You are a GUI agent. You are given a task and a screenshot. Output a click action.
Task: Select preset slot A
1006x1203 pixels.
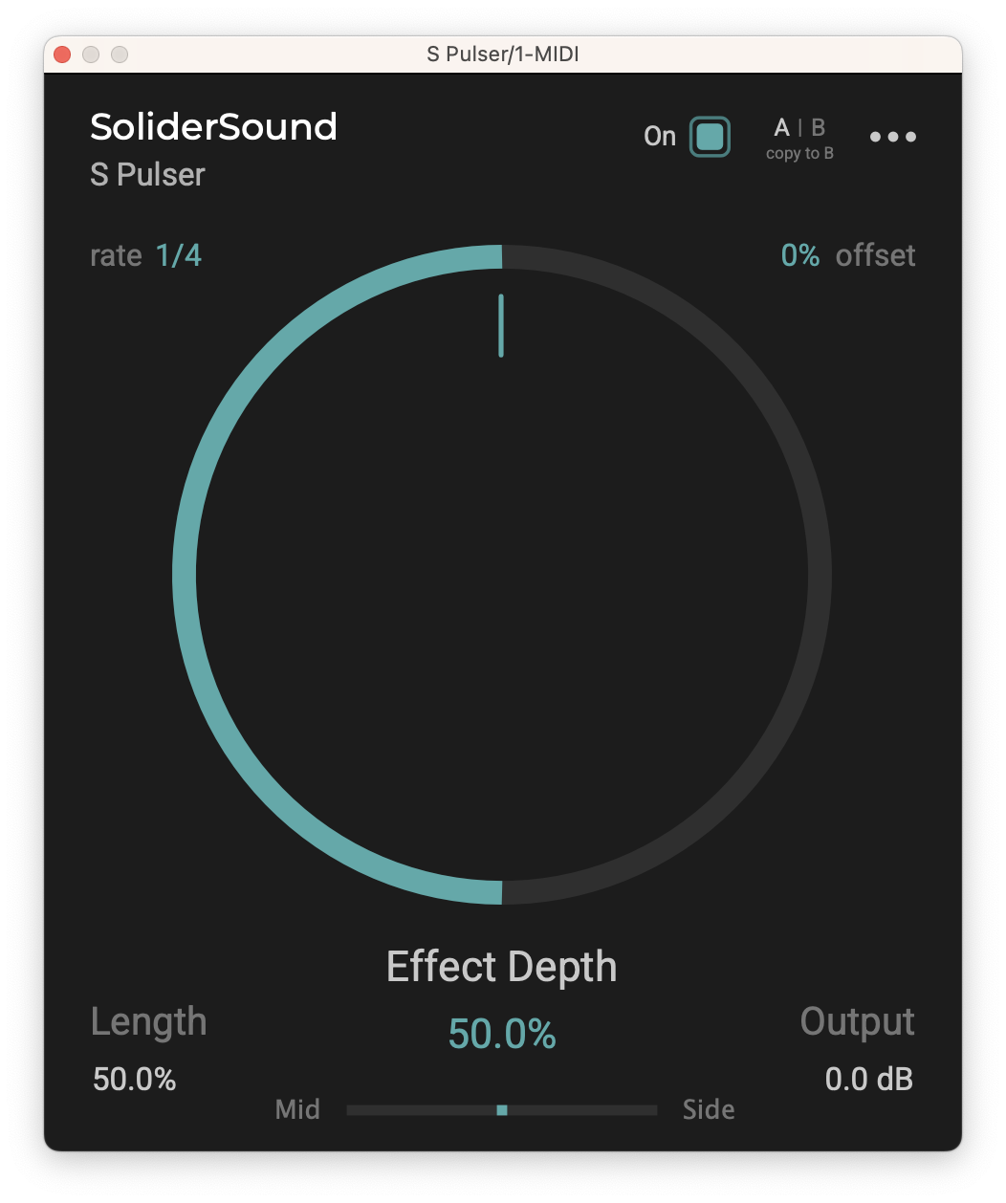(782, 127)
